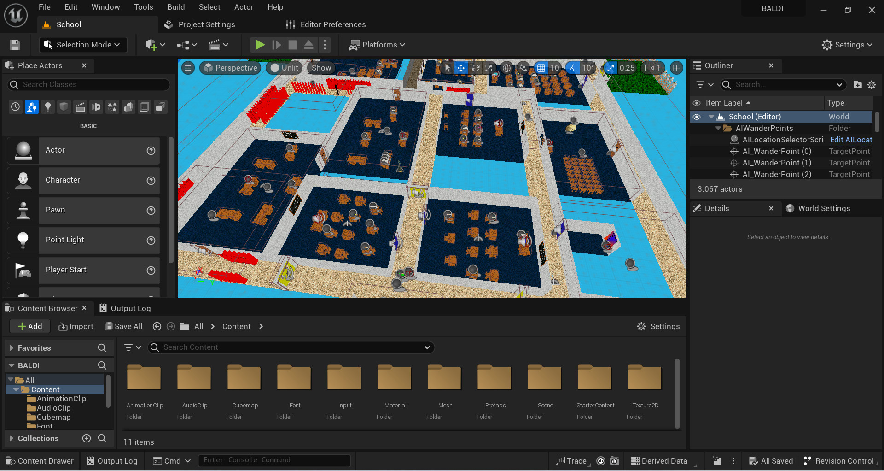
Task: Open the Material folder thumbnail
Action: pyautogui.click(x=395, y=377)
